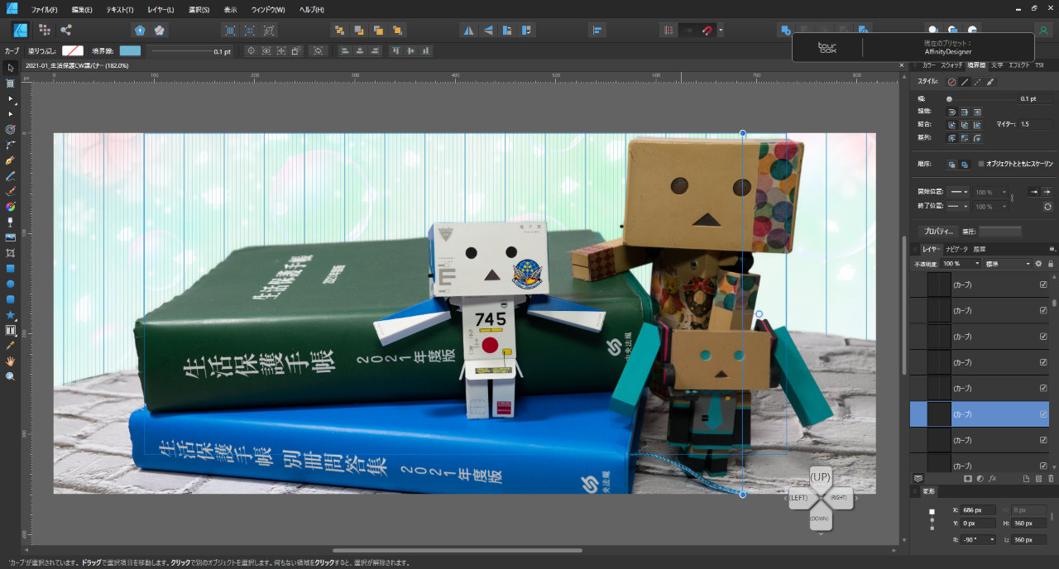
Task: Select the Rounded Rectangle tool
Action: tap(11, 299)
